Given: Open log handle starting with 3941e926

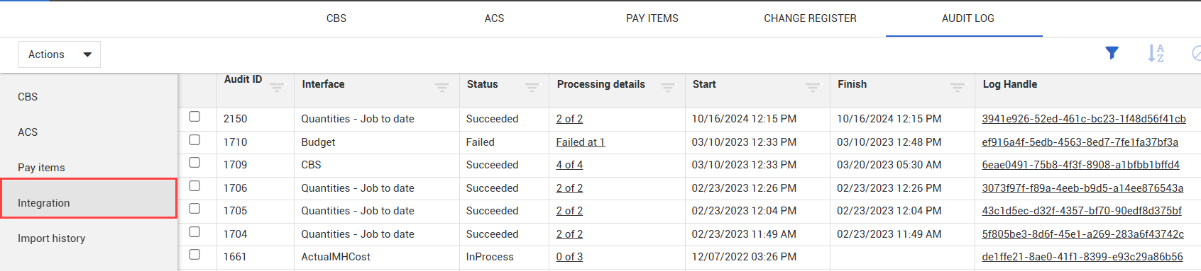Looking at the screenshot, I should (1084, 119).
